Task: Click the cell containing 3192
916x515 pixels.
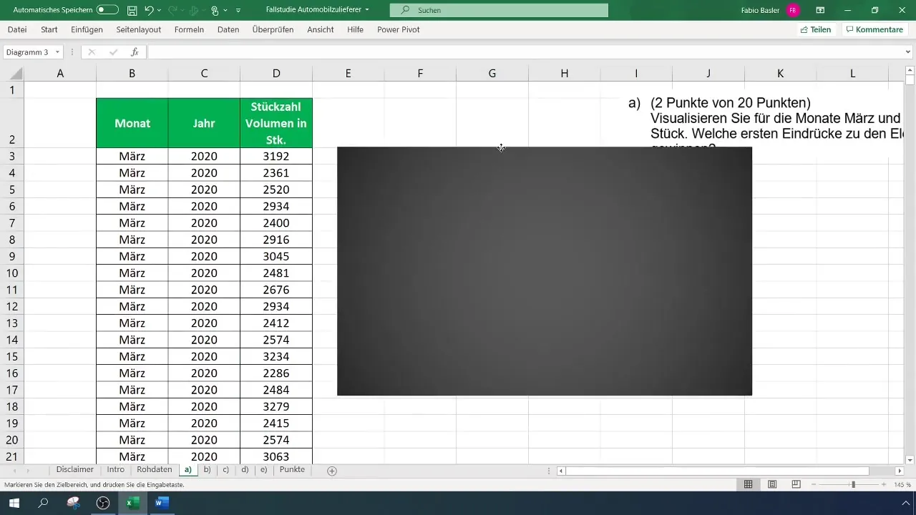Action: click(x=276, y=157)
